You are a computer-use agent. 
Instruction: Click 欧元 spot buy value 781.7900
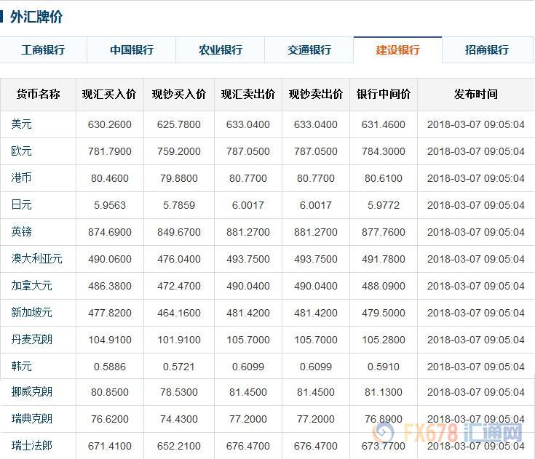click(x=110, y=151)
